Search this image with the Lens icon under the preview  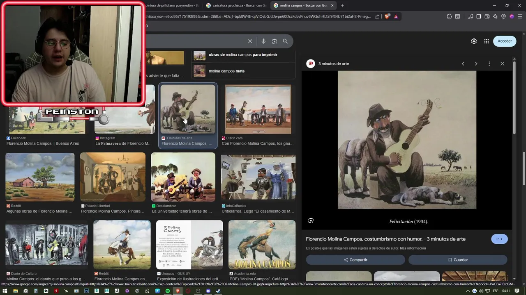tap(311, 220)
